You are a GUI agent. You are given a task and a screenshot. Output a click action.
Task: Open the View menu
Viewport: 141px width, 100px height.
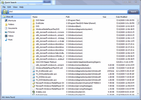(x=15, y=7)
